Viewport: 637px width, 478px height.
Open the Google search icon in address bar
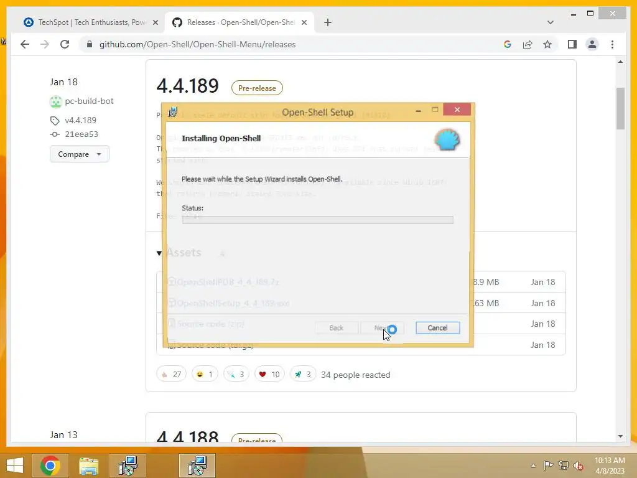point(508,44)
